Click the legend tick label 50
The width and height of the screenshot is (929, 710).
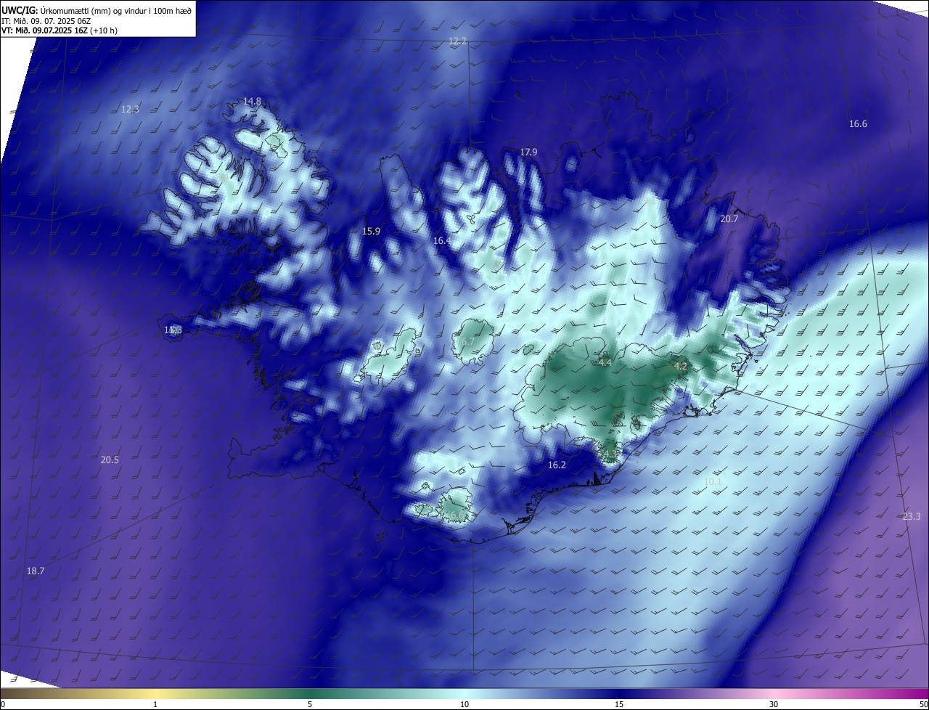coord(923,704)
